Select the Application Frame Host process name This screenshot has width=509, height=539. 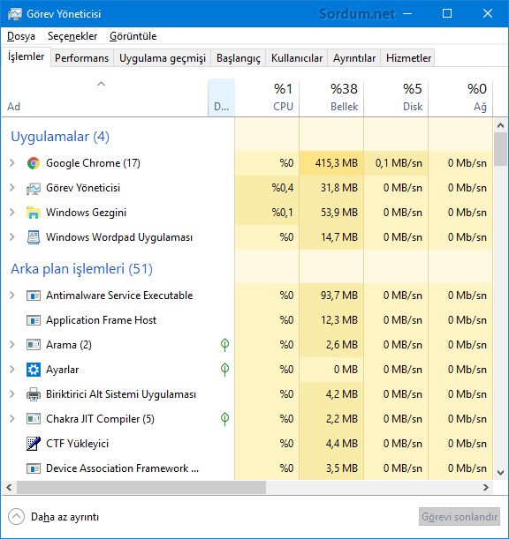(102, 320)
